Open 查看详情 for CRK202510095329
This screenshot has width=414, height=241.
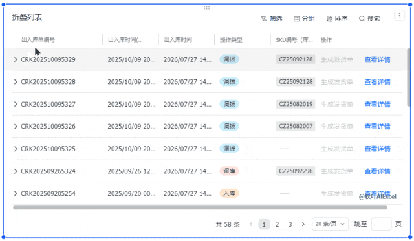(x=377, y=59)
